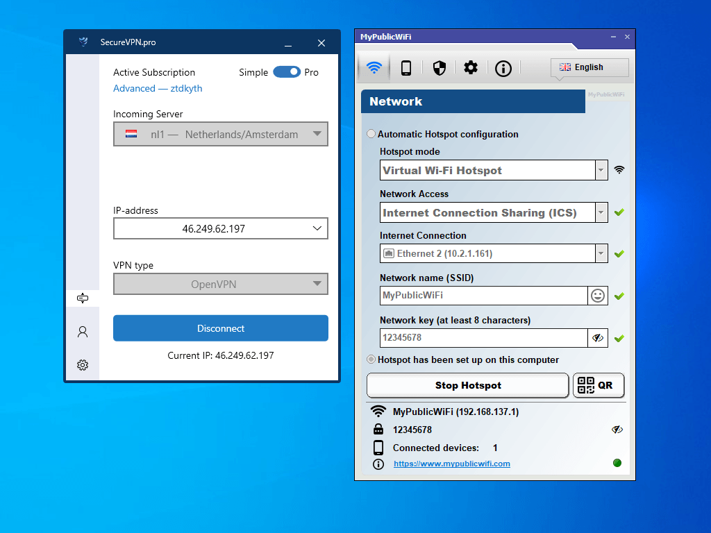711x533 pixels.
Task: Click the QR code icon on the QR button
Action: 586,385
